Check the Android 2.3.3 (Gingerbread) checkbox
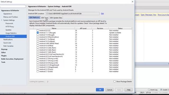This screenshot has width=169, height=95. click(x=37, y=65)
